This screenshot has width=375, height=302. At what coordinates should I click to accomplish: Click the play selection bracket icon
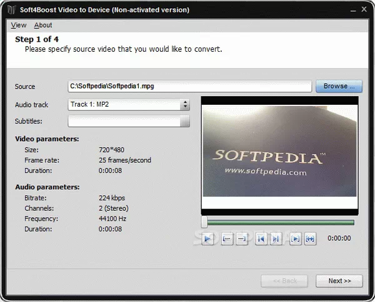point(295,238)
